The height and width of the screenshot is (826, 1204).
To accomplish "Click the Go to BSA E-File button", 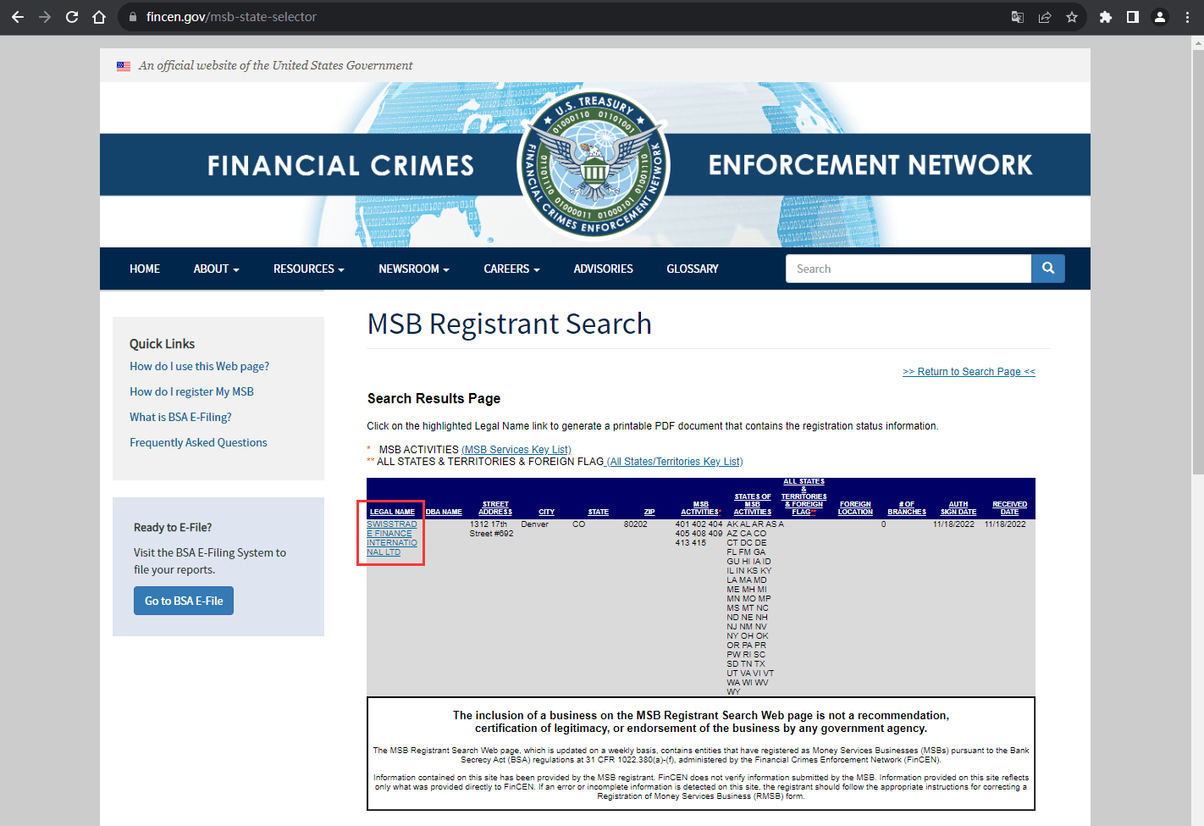I will coord(184,601).
